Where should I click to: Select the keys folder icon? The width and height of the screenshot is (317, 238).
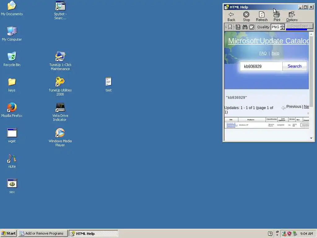pos(12,85)
